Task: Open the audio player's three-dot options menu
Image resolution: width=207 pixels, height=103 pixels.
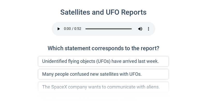Action: click(149, 29)
